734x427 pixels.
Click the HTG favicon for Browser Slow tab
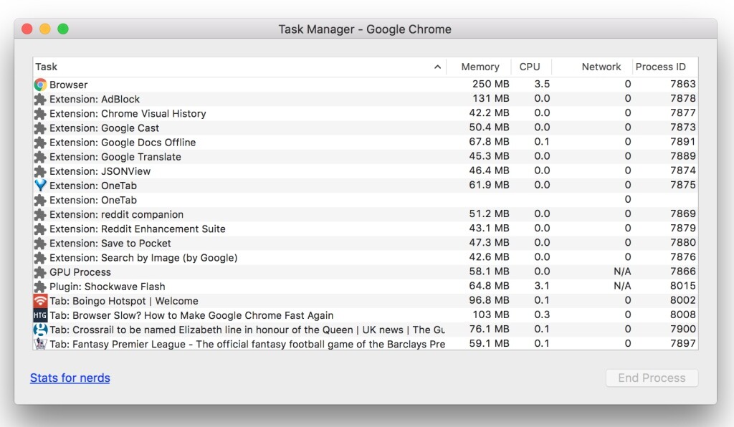tap(40, 315)
